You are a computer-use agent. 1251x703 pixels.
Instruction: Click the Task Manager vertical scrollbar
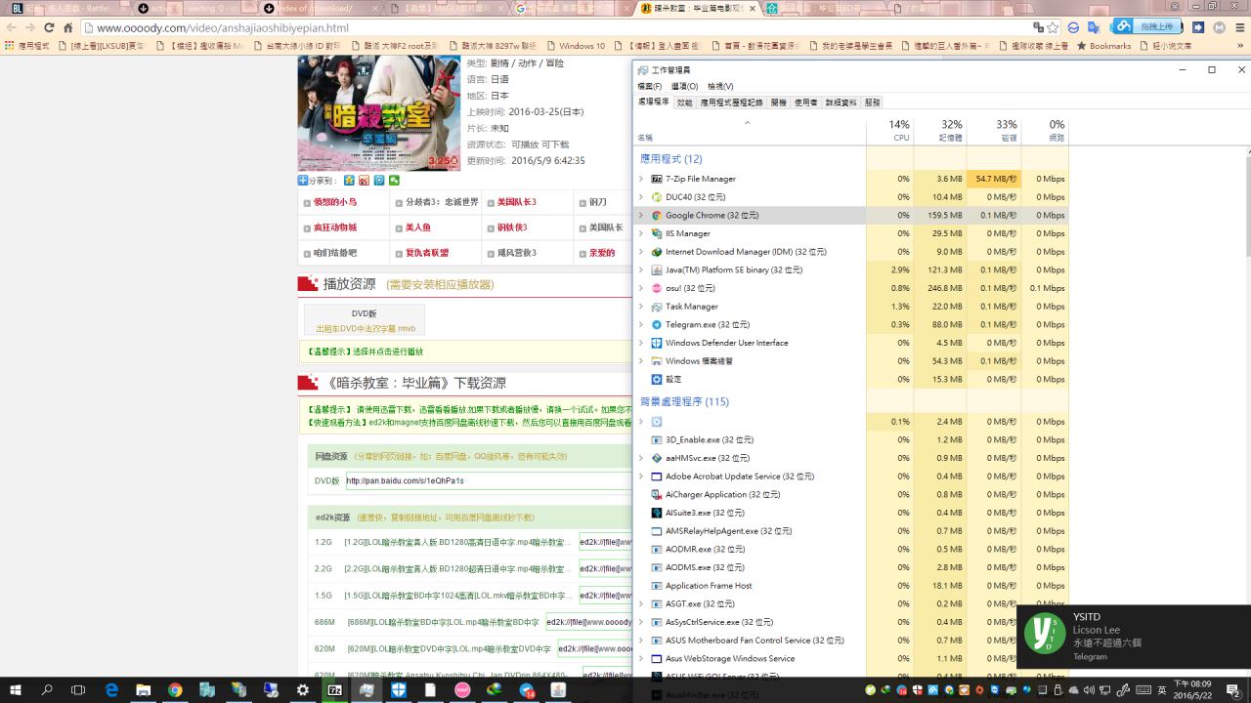click(1245, 391)
